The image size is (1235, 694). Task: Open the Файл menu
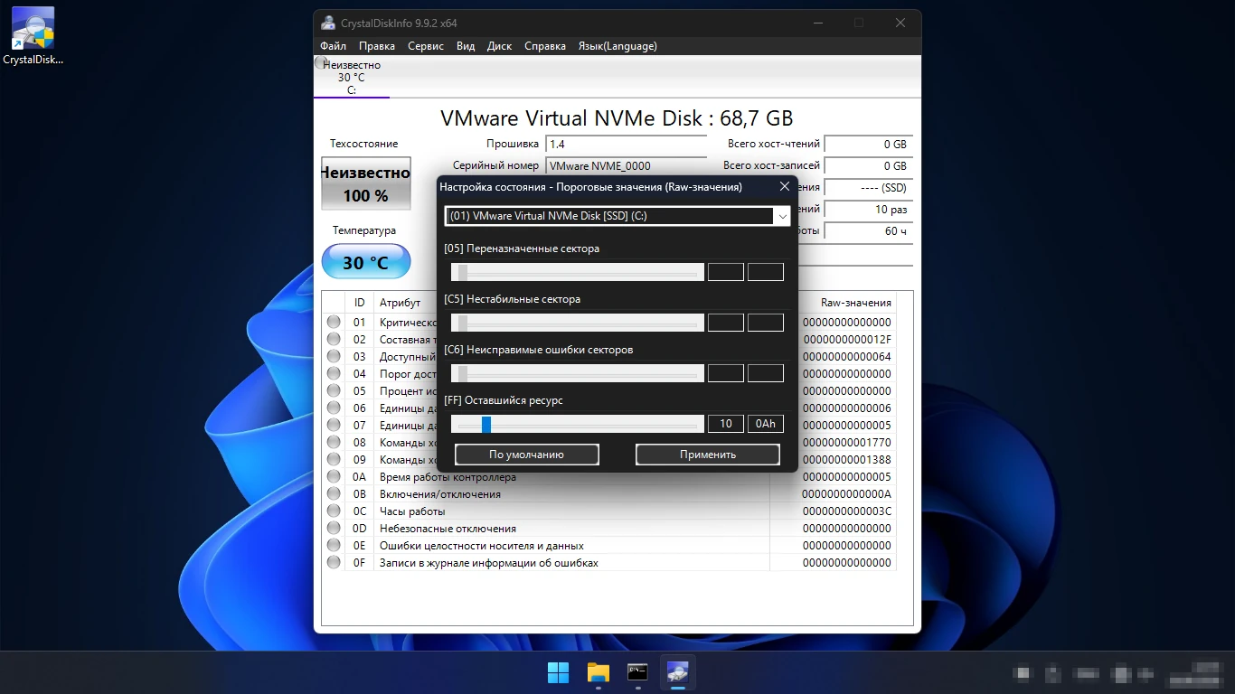[333, 46]
